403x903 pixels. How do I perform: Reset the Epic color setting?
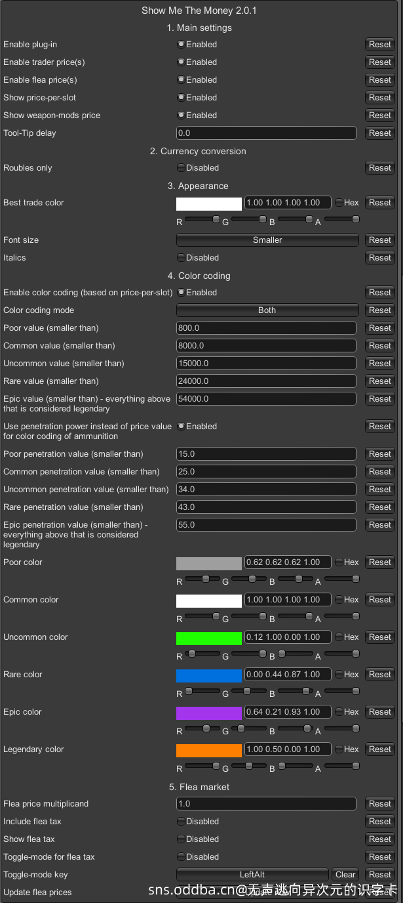pyautogui.click(x=379, y=712)
